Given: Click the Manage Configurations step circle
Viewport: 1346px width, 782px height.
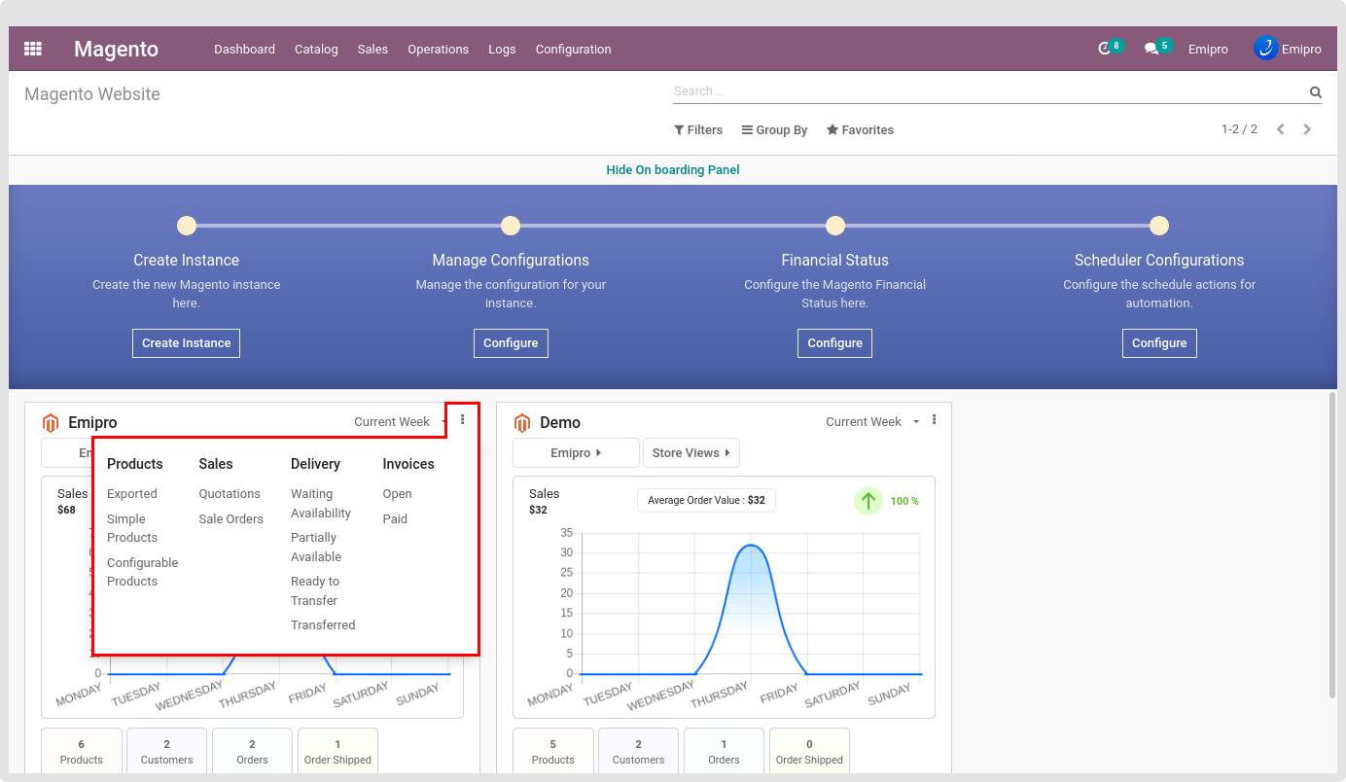Looking at the screenshot, I should pos(511,226).
